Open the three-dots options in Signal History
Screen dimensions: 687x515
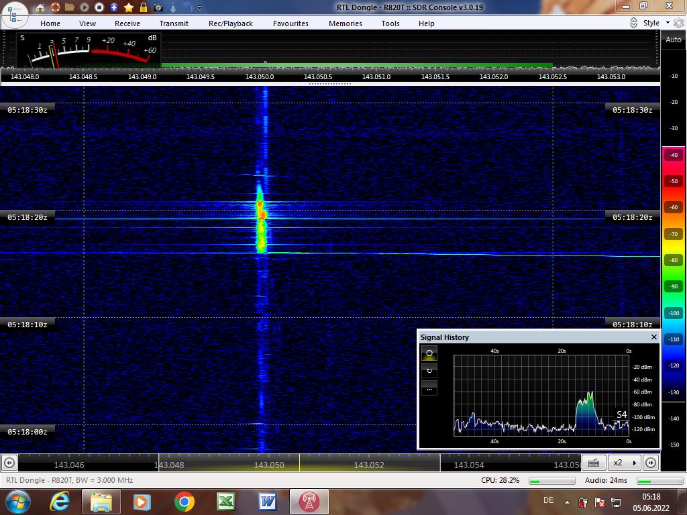pos(429,389)
